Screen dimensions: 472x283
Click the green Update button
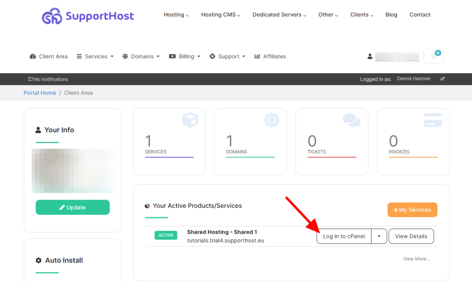point(73,207)
